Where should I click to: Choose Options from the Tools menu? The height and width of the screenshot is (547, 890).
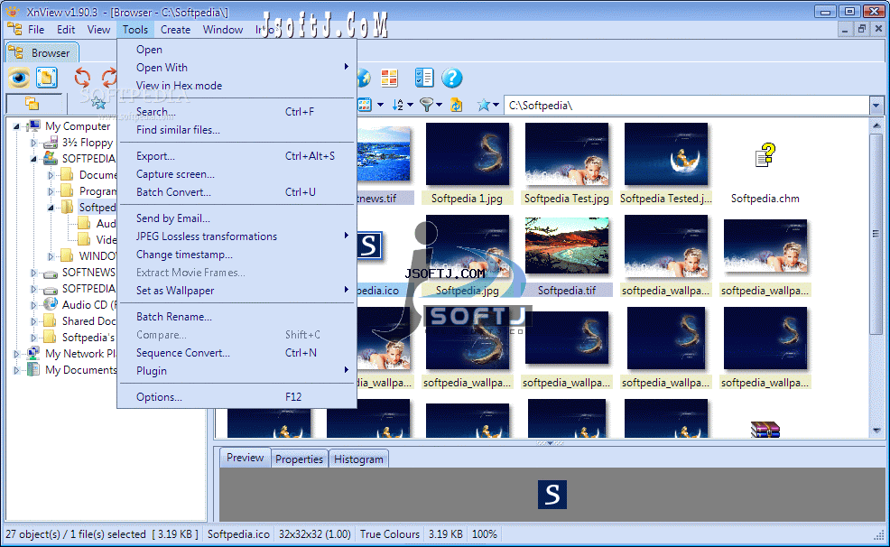pos(236,397)
